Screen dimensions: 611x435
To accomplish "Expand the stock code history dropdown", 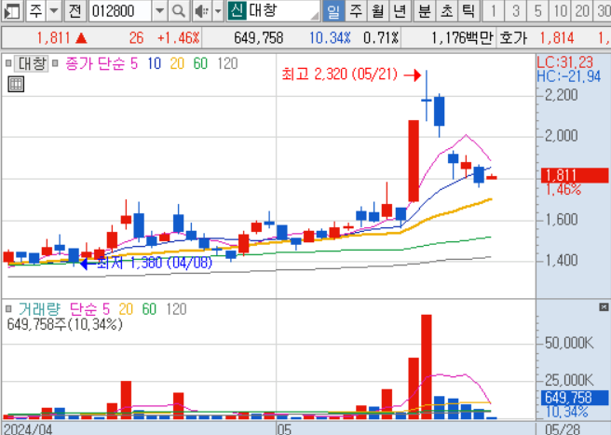I will point(159,11).
